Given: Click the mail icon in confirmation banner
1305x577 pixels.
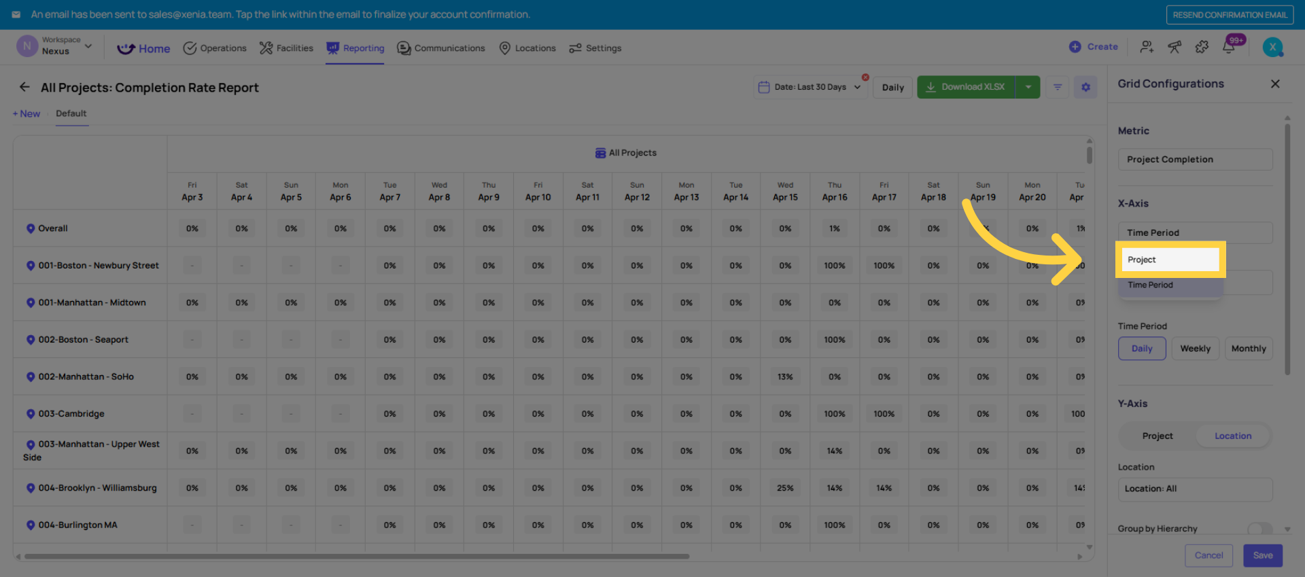Looking at the screenshot, I should [x=16, y=14].
